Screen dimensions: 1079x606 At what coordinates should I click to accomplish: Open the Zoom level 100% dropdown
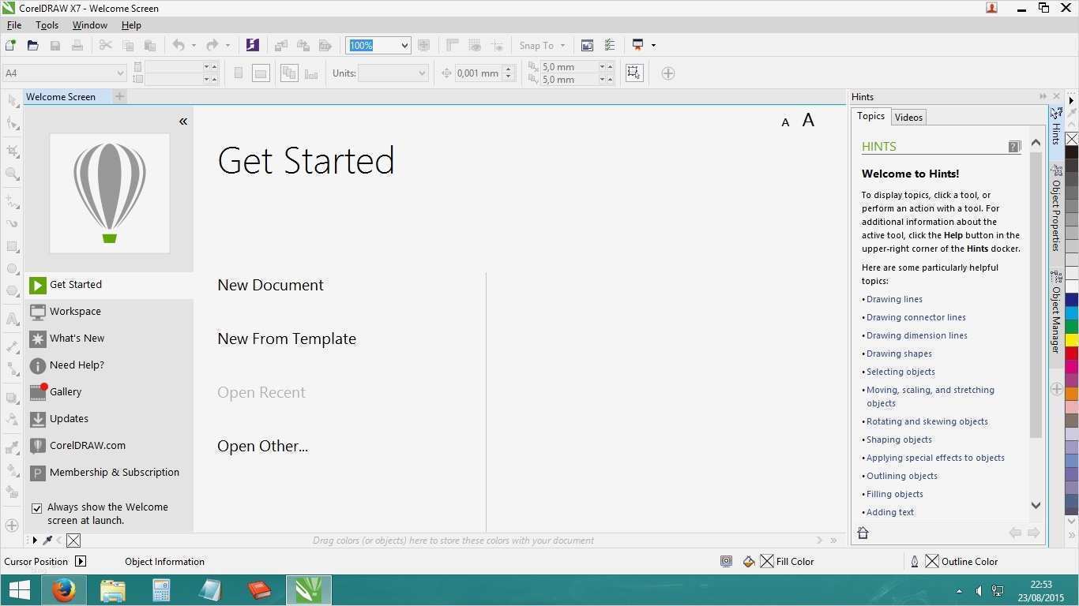pos(404,46)
